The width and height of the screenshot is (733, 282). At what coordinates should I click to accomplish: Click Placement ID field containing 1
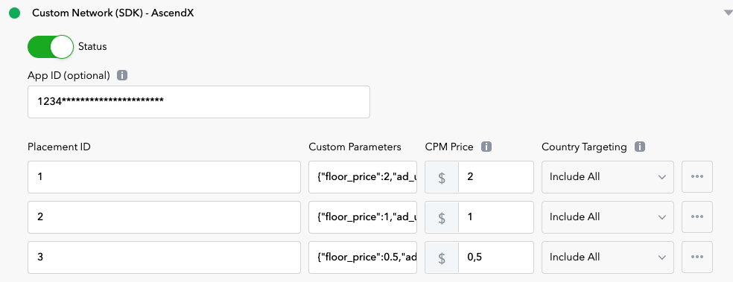click(164, 177)
